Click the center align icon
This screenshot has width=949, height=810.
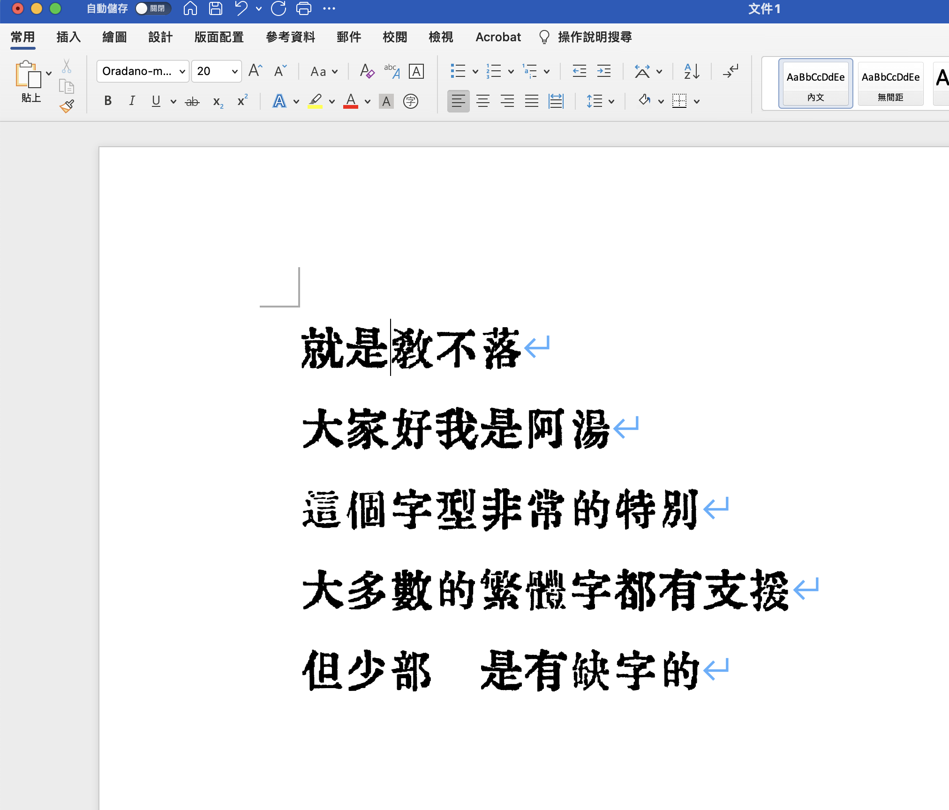(482, 101)
